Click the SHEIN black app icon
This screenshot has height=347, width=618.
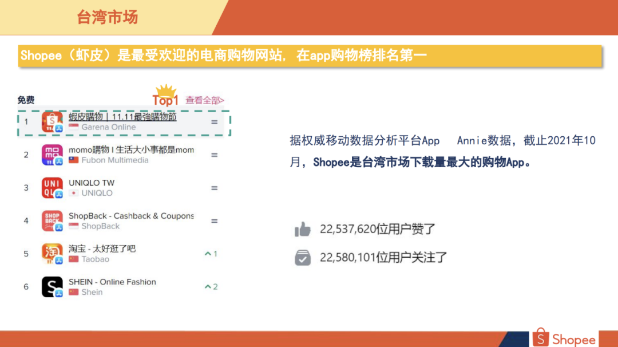52,286
